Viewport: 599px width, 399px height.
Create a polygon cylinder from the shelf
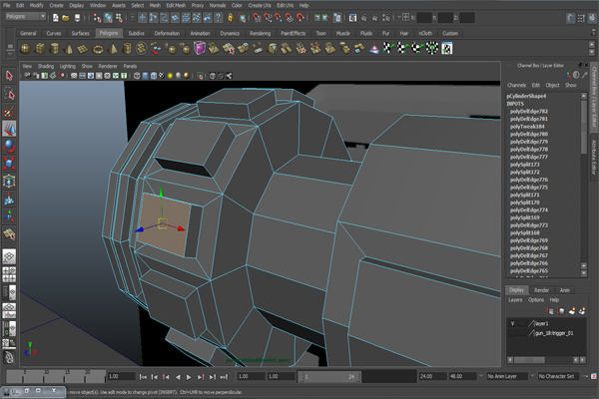[54, 49]
